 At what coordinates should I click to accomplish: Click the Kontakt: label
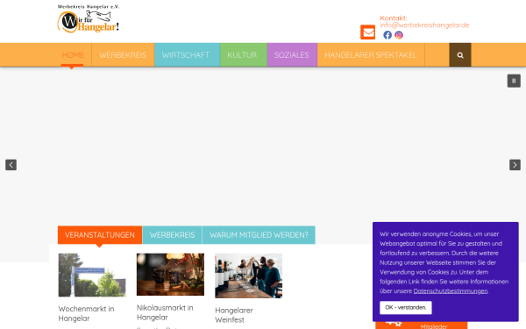(393, 18)
